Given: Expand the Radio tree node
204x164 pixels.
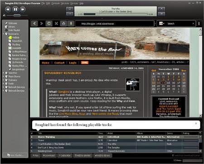Looking at the screenshot, I should coord(4,83).
